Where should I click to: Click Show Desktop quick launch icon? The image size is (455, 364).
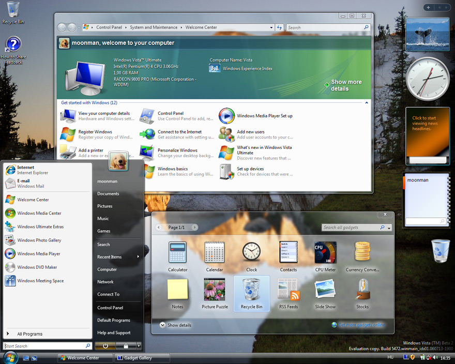(26, 358)
